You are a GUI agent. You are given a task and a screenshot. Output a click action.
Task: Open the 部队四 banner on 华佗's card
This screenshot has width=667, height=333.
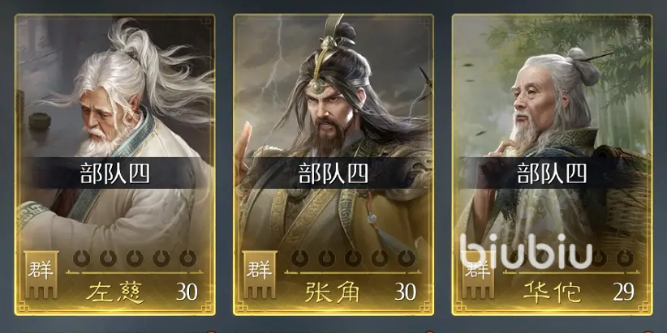coord(552,173)
